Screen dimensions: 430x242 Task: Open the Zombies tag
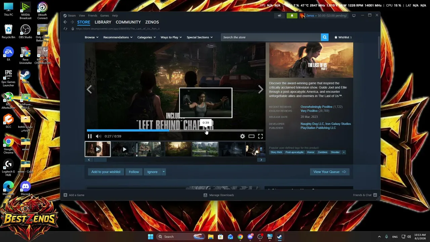pos(322,152)
